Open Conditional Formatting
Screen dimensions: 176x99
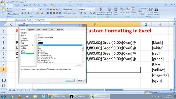101,11
